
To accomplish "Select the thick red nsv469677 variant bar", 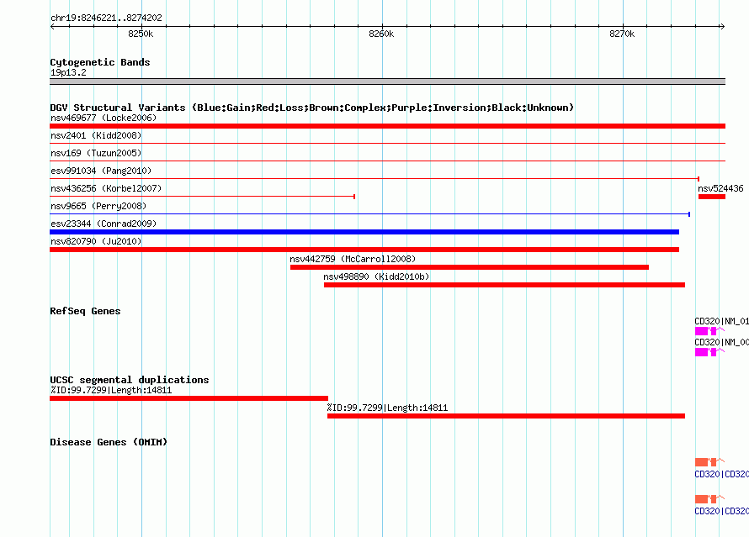I will click(x=387, y=126).
